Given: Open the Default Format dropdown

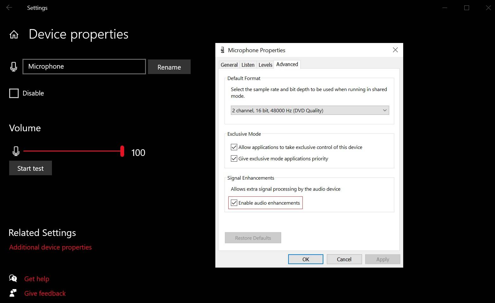Looking at the screenshot, I should pyautogui.click(x=384, y=110).
